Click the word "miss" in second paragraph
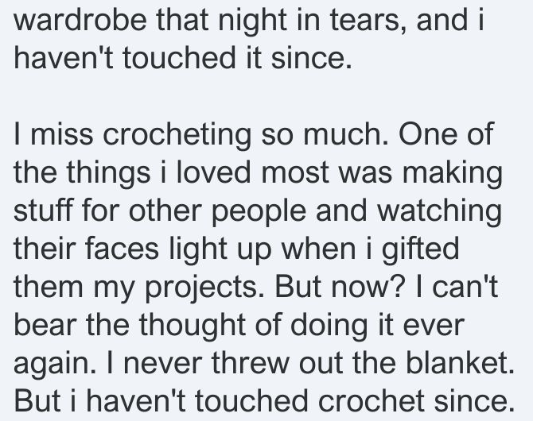This screenshot has height=421, width=533. [x=62, y=133]
